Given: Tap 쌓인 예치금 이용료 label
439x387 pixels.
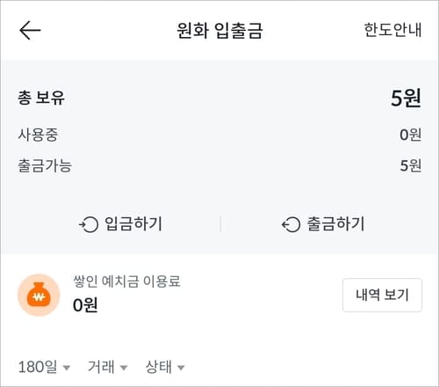Looking at the screenshot, I should (126, 281).
